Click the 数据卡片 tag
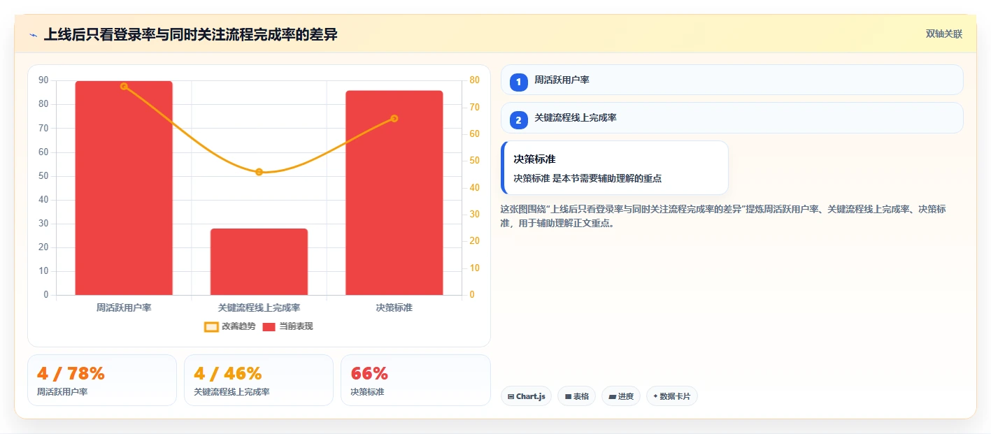 pos(672,396)
